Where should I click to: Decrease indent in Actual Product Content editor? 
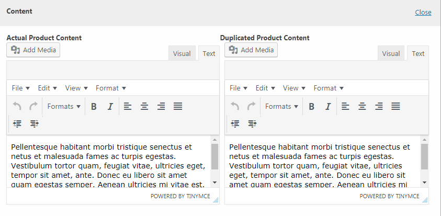17,123
